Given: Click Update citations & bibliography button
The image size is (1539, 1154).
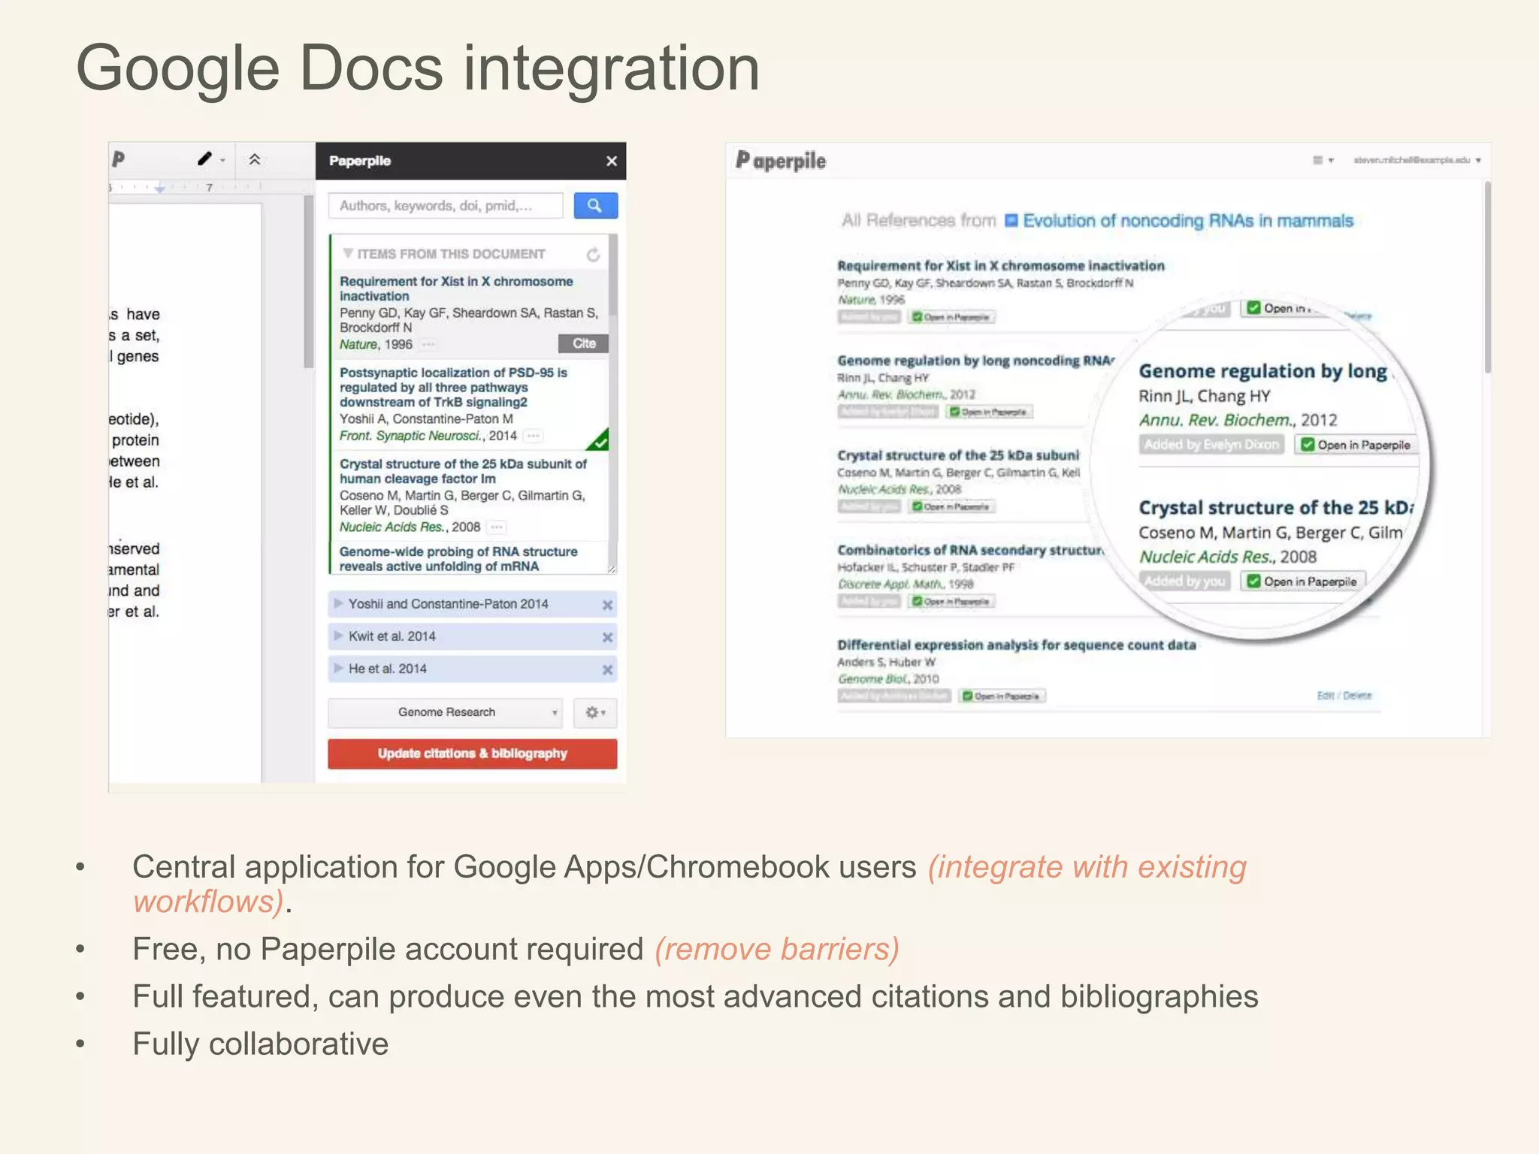Looking at the screenshot, I should coord(473,754).
